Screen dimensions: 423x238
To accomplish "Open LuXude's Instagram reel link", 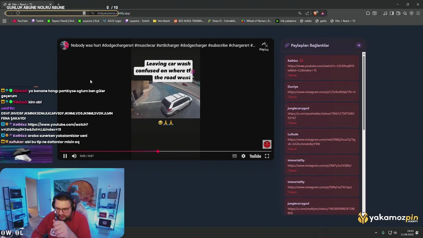I will pos(322,142).
